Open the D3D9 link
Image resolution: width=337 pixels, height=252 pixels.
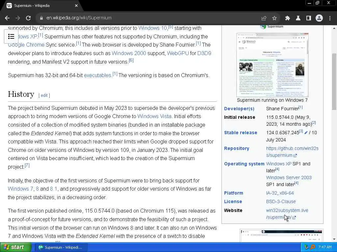pos(204,53)
